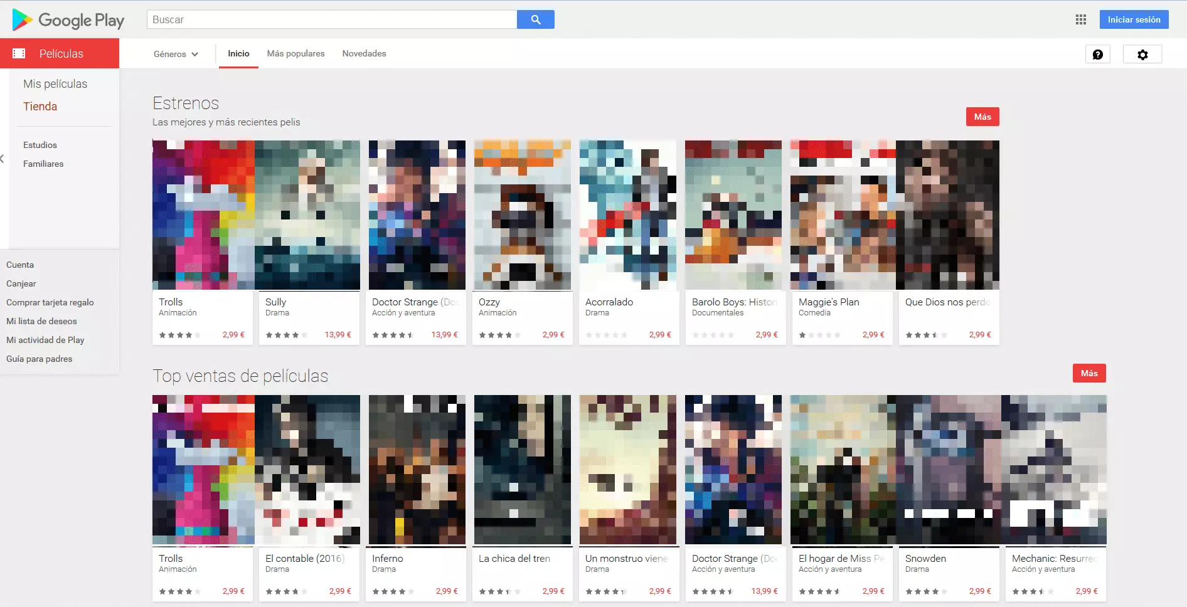Click Top ventas Doctor Strange 13,99 € price
The width and height of the screenshot is (1187, 607).
[x=765, y=591]
